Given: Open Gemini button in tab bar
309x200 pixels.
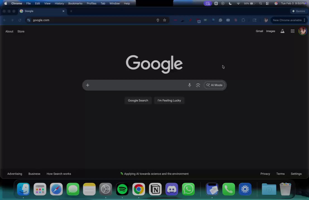Looking at the screenshot, I should point(299,11).
